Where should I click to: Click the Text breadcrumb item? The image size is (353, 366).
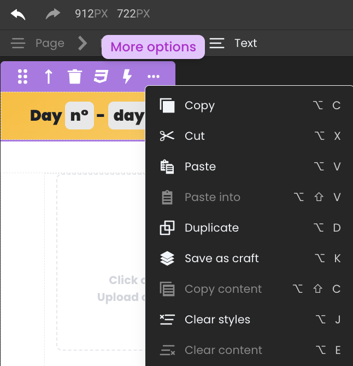[245, 43]
